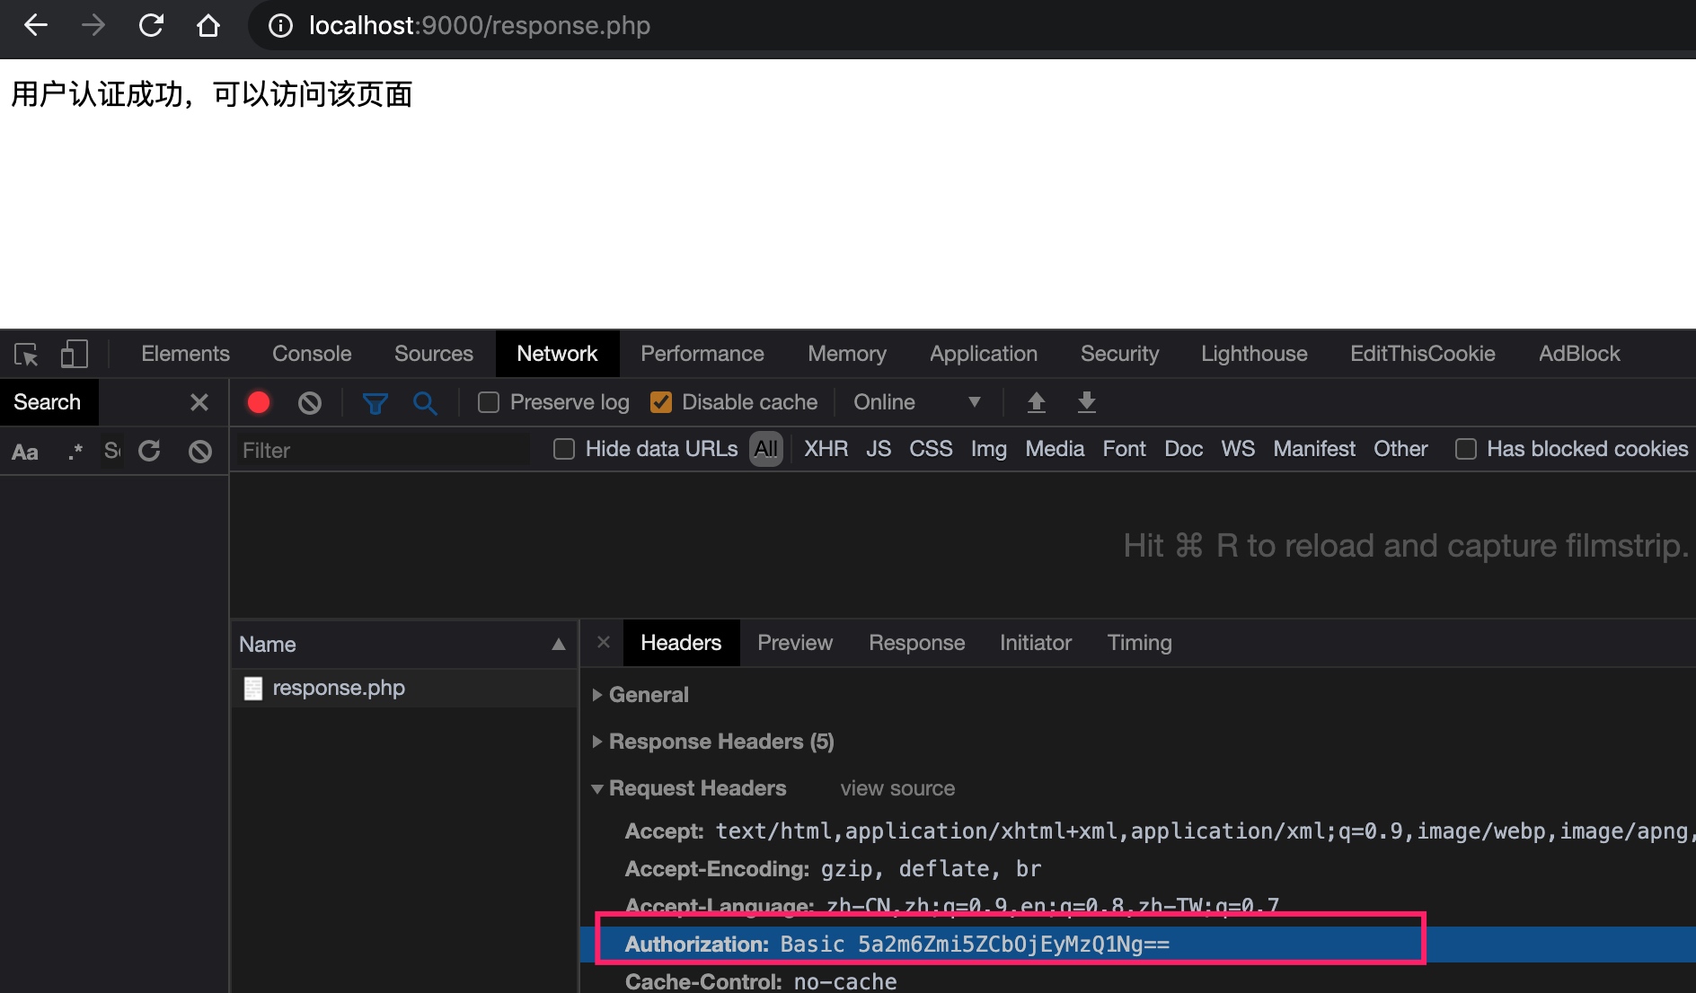Open the Performance tab
Image resolution: width=1696 pixels, height=993 pixels.
click(702, 354)
